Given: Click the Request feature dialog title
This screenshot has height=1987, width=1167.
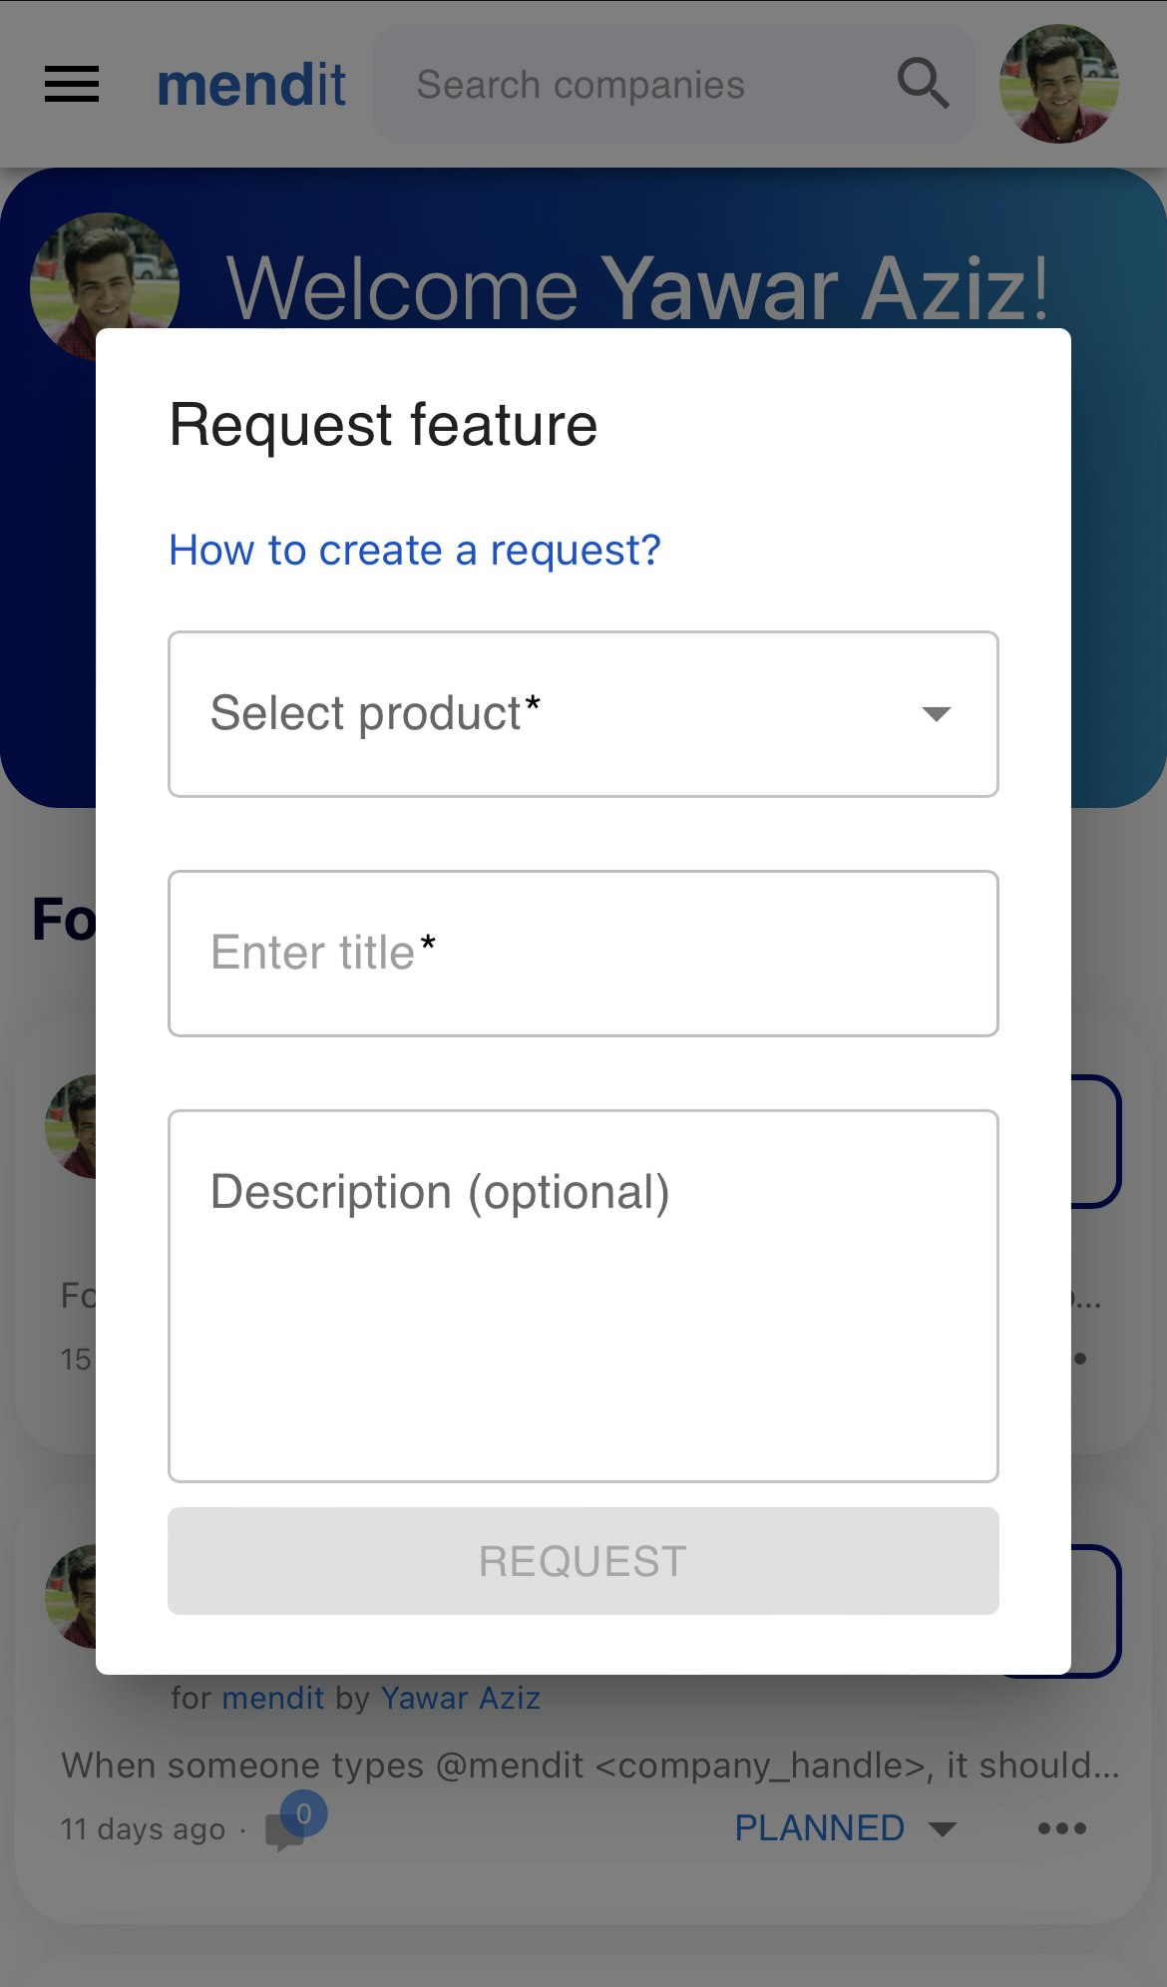Looking at the screenshot, I should pos(383,425).
